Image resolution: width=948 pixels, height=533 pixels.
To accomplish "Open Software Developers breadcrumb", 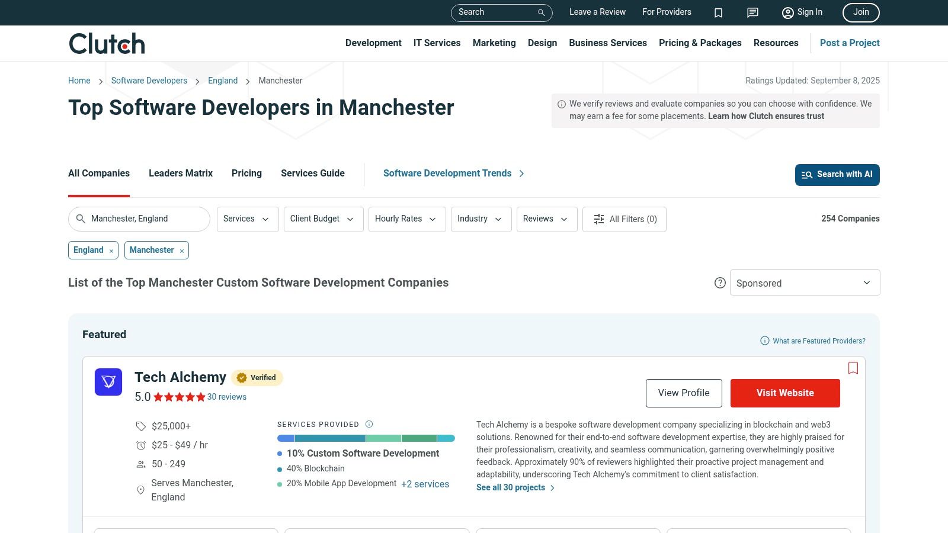I will pyautogui.click(x=149, y=81).
